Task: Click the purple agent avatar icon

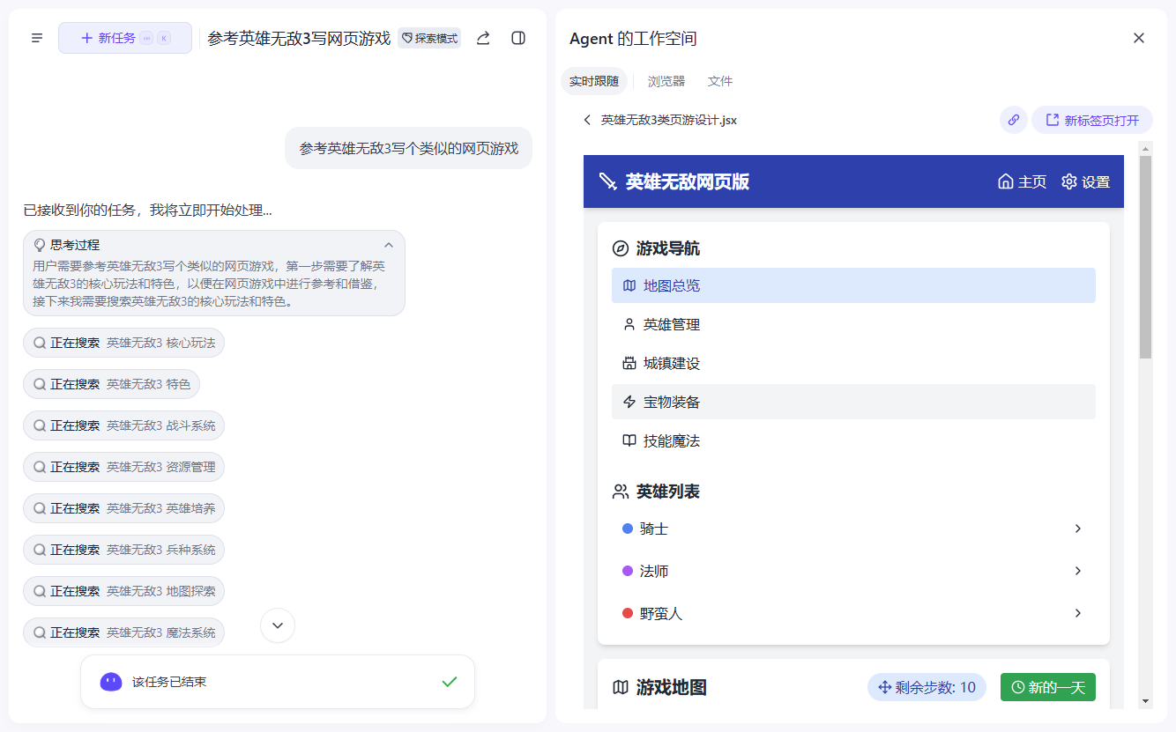Action: (111, 682)
